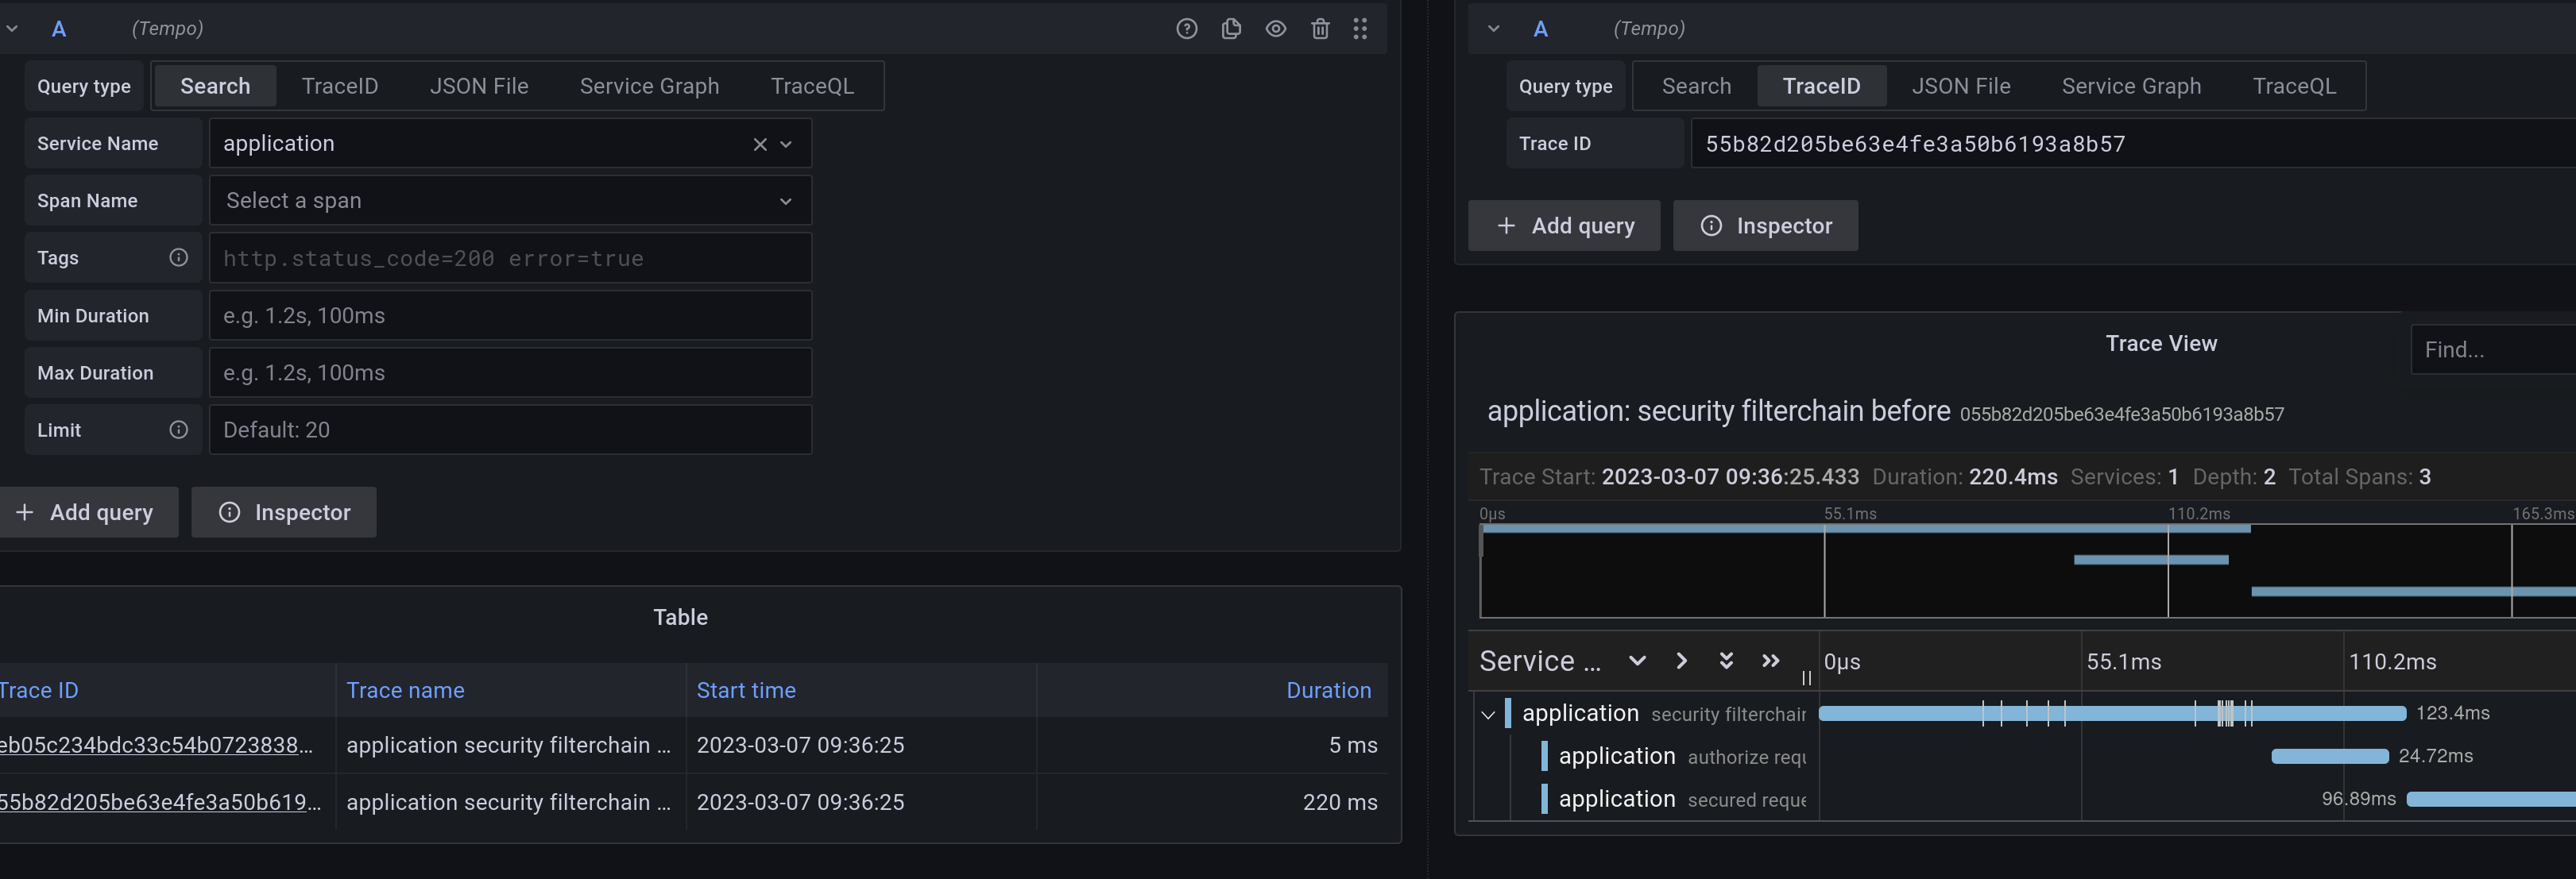Duplicate query A using the copy icon

coord(1231,29)
